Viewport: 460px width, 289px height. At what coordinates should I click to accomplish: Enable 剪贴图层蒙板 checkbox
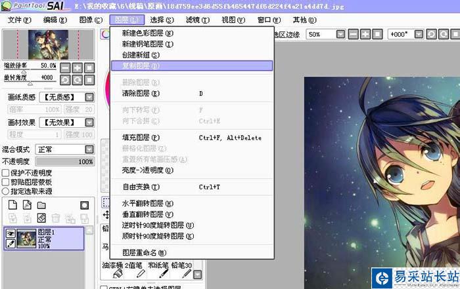point(5,182)
